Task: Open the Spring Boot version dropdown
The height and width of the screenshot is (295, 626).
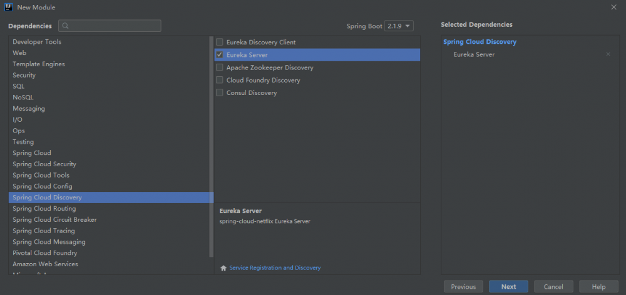Action: coord(399,26)
